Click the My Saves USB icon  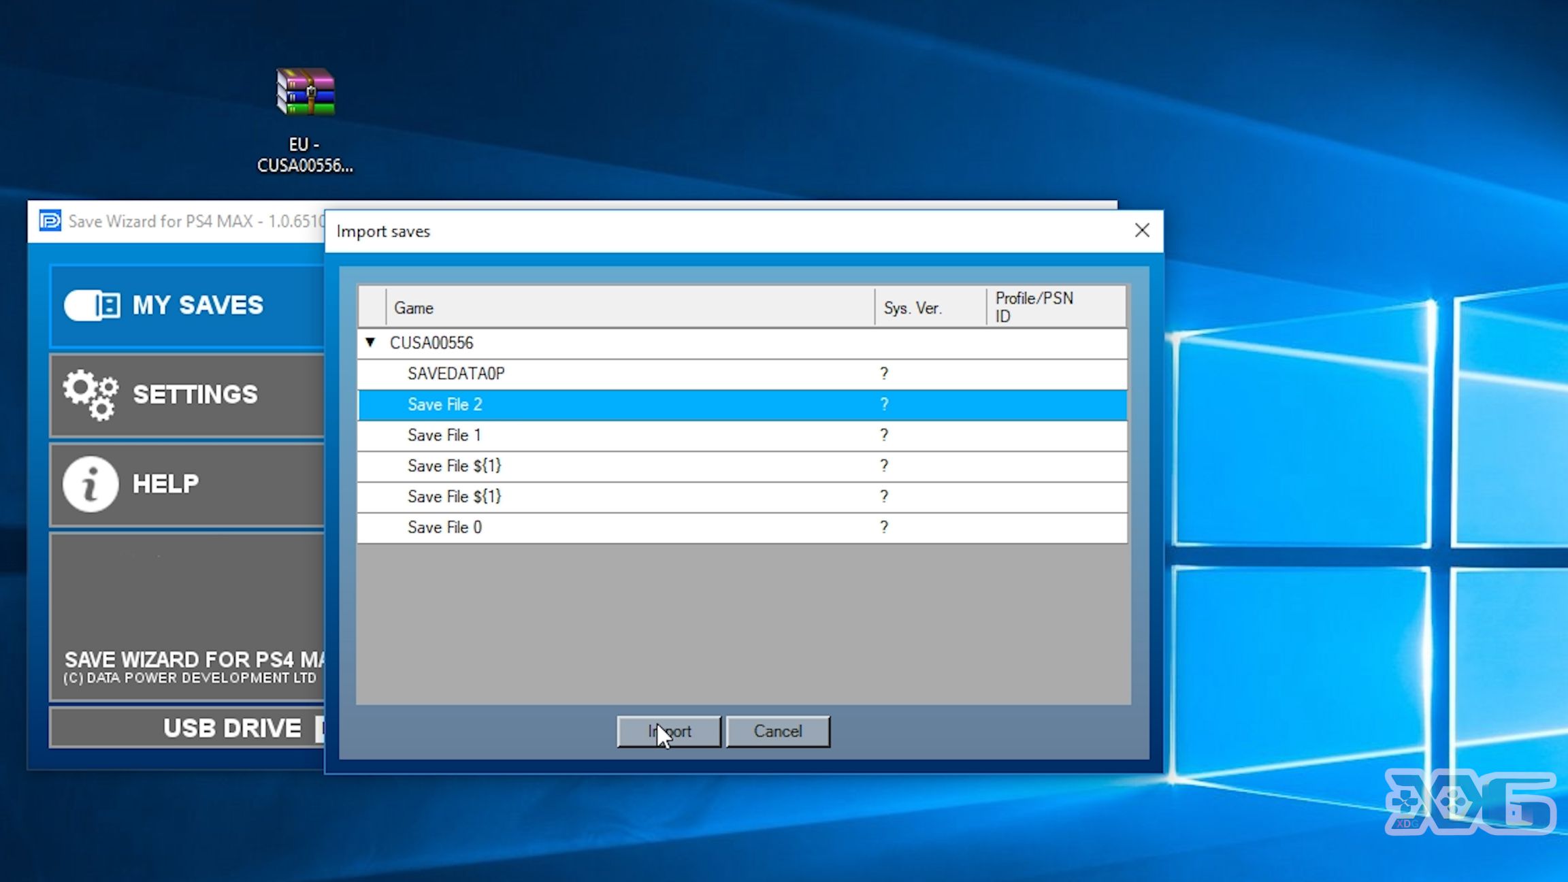pos(93,305)
